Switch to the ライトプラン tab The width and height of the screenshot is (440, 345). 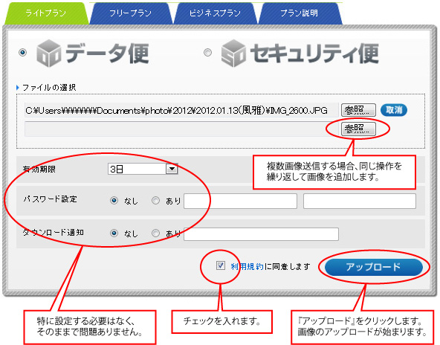[46, 13]
